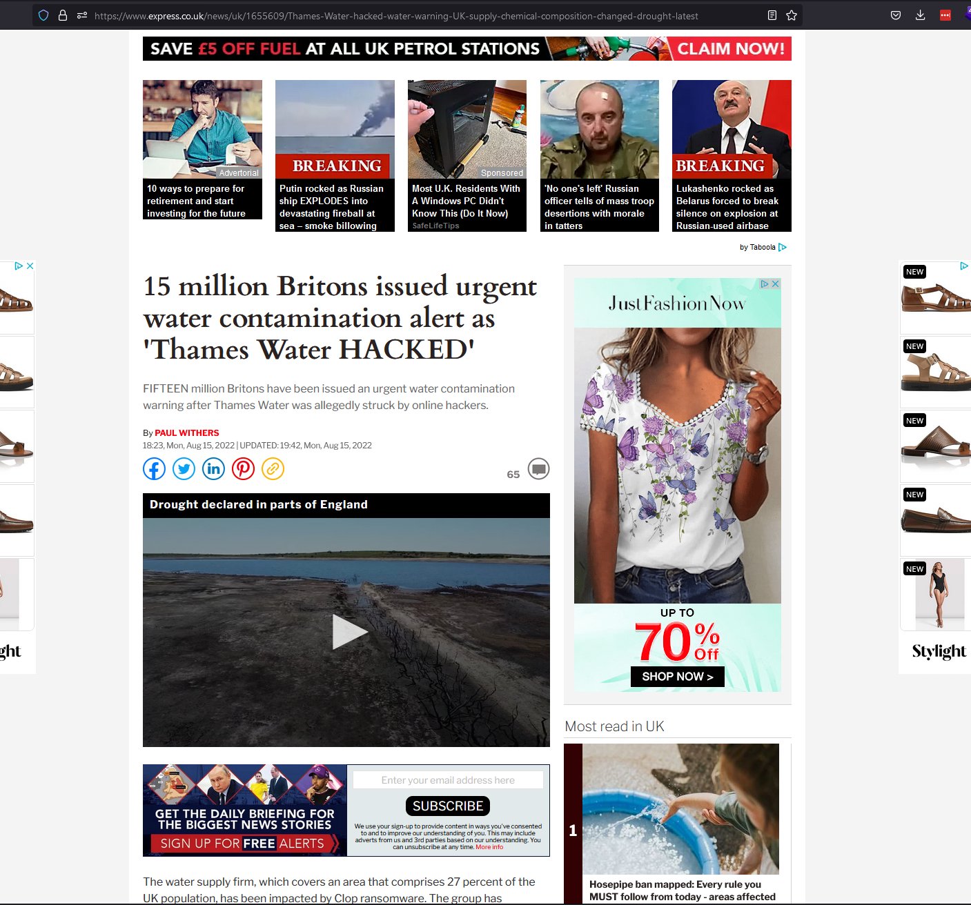The image size is (971, 905).
Task: Click the 65 comments count
Action: [513, 475]
